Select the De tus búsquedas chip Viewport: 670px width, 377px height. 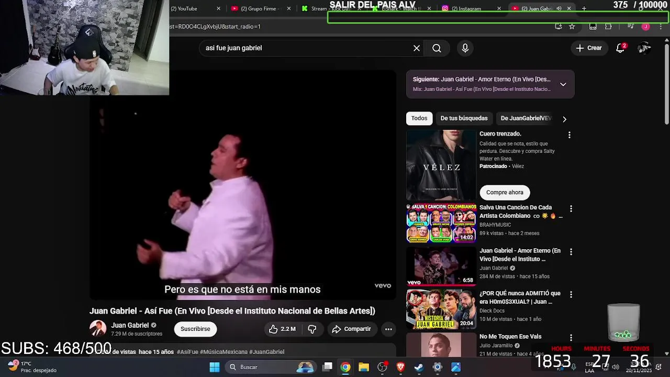tap(464, 118)
